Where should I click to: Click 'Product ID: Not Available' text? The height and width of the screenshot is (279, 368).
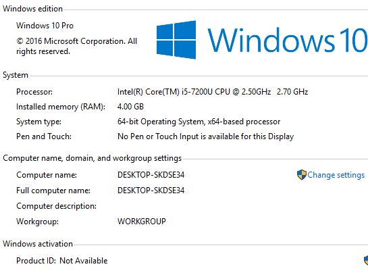click(x=62, y=261)
